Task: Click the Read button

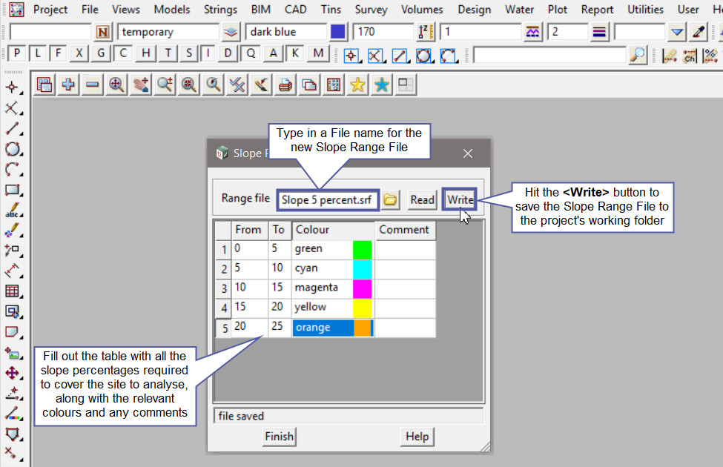Action: coord(423,199)
